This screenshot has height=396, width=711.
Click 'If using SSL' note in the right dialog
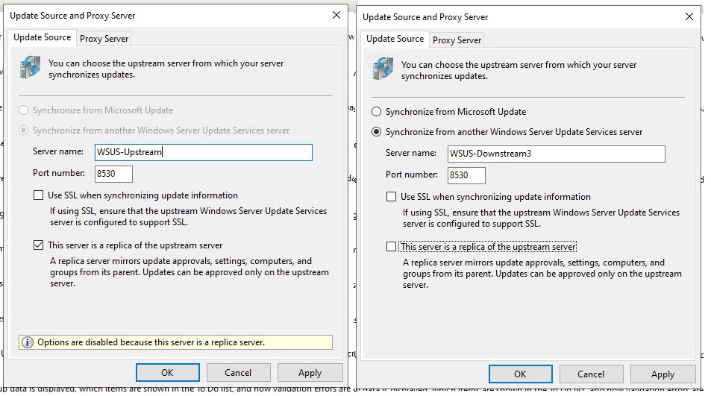541,218
